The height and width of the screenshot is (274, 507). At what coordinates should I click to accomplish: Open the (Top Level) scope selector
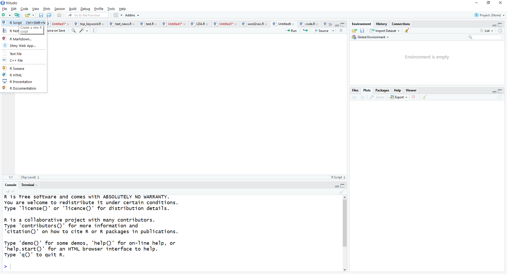coord(30,177)
